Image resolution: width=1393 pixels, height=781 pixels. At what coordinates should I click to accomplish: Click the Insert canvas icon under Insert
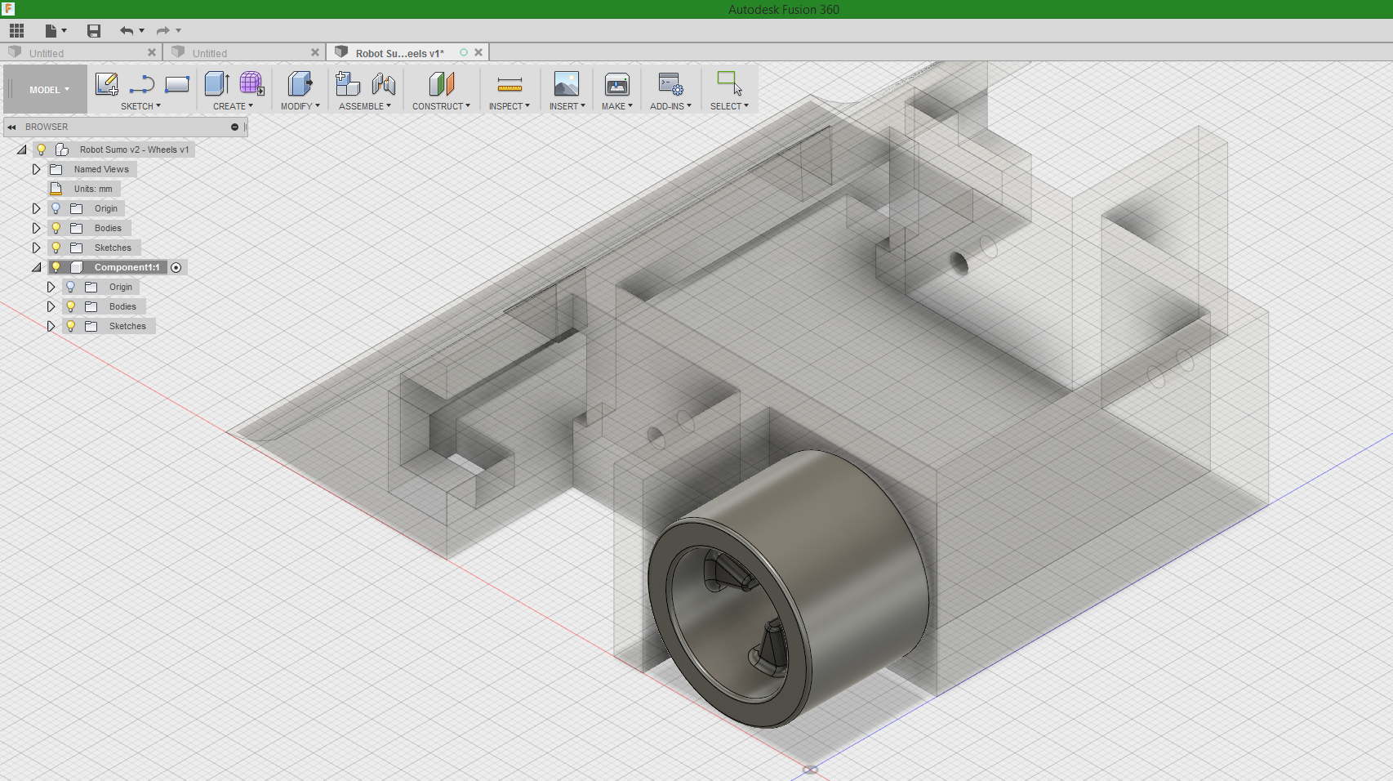(566, 84)
